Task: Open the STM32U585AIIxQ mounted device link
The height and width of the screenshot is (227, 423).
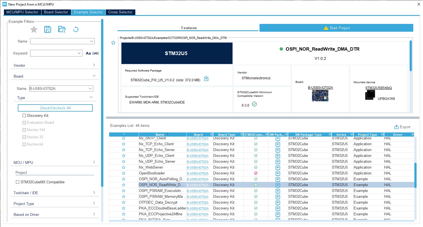Action: (x=378, y=88)
